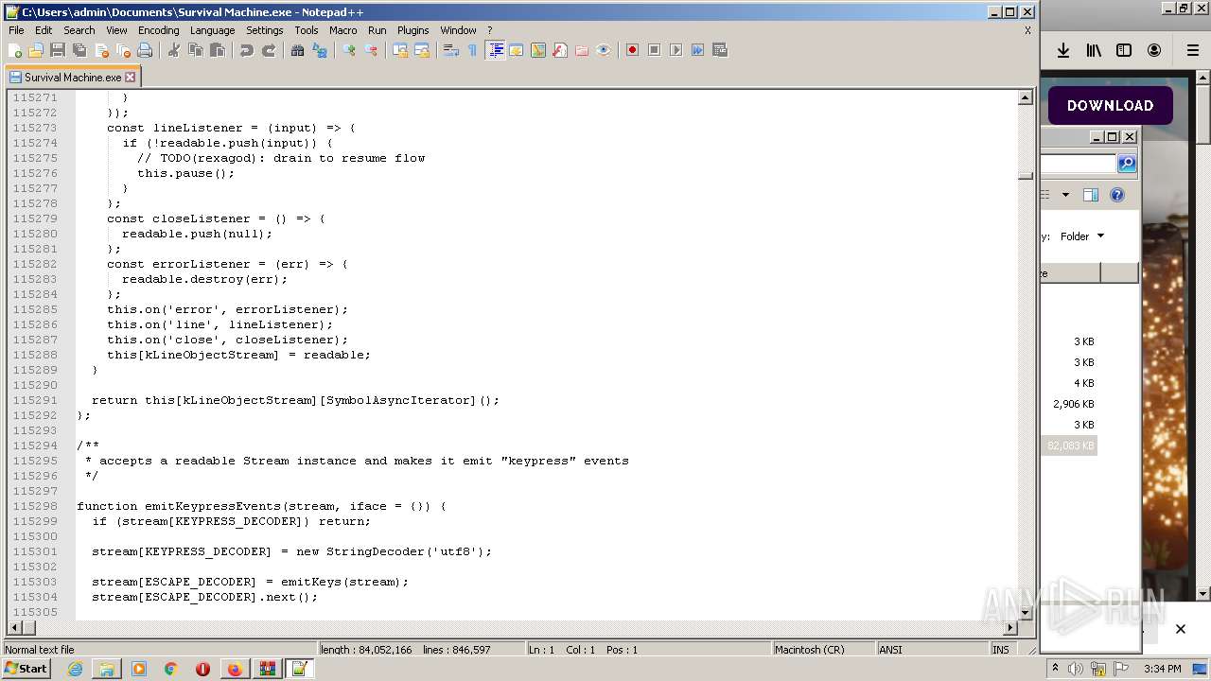The width and height of the screenshot is (1211, 681).
Task: Create a new document with the New icon
Action: coord(15,50)
